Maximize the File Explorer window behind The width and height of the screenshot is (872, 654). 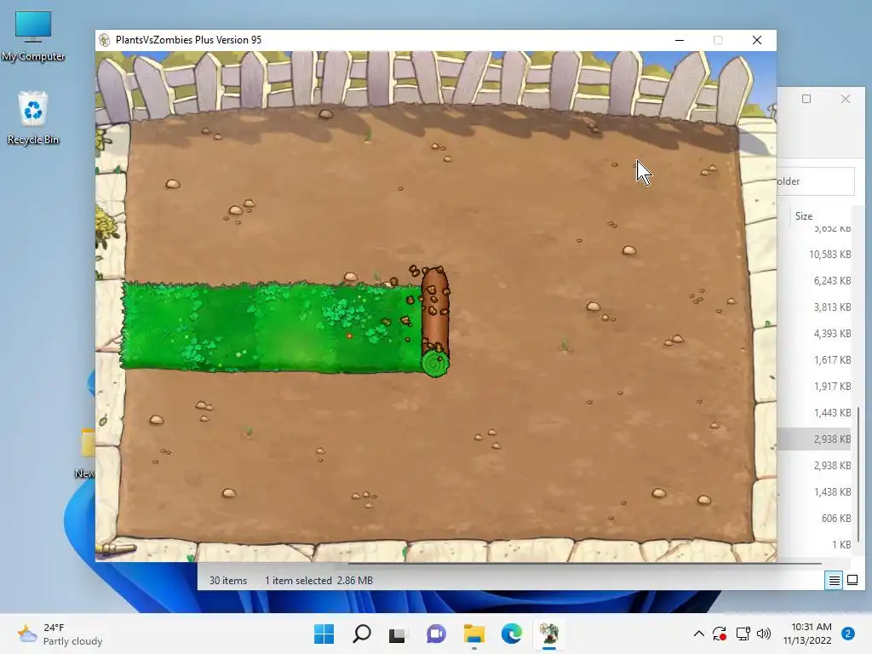point(806,99)
